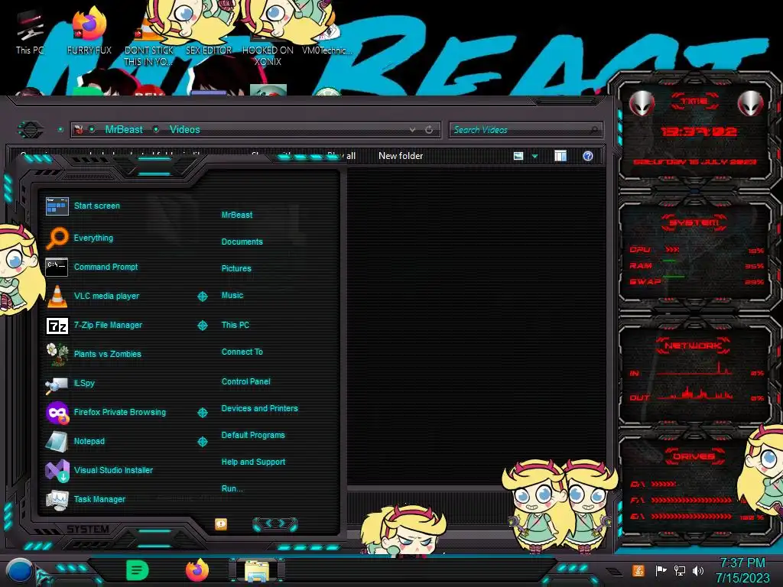Click the NETWORK gadget header
Viewport: 783px width, 587px height.
coord(693,345)
